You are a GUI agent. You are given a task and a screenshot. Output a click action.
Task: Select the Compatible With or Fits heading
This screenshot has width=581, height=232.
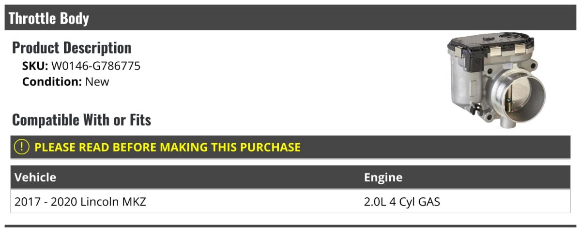(81, 120)
